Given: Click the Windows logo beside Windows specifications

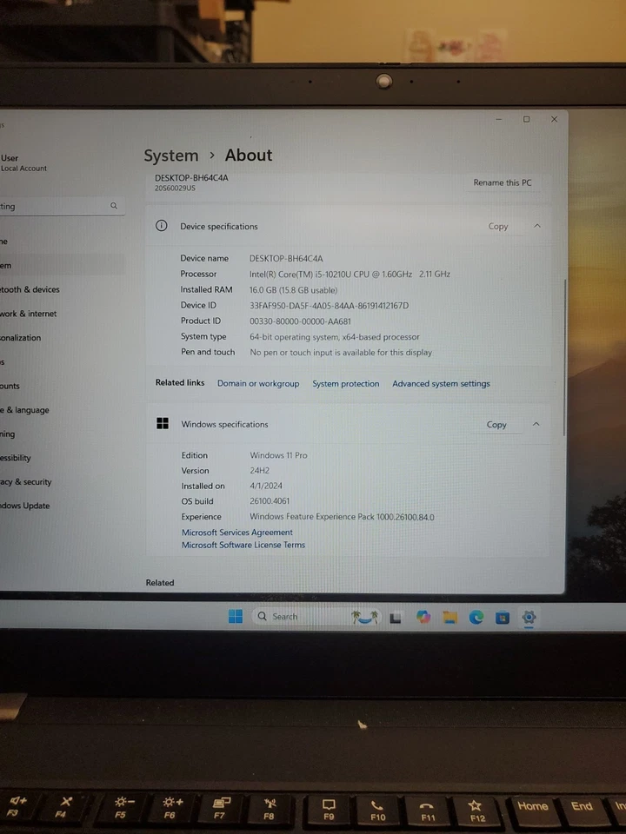Looking at the screenshot, I should pyautogui.click(x=163, y=423).
